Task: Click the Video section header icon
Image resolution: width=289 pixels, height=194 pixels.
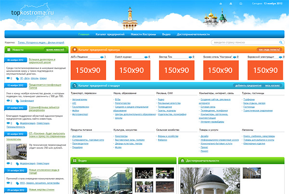Action: (x=74, y=160)
